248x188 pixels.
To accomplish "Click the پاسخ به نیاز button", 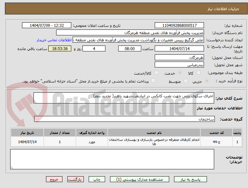I will tap(191, 179).
